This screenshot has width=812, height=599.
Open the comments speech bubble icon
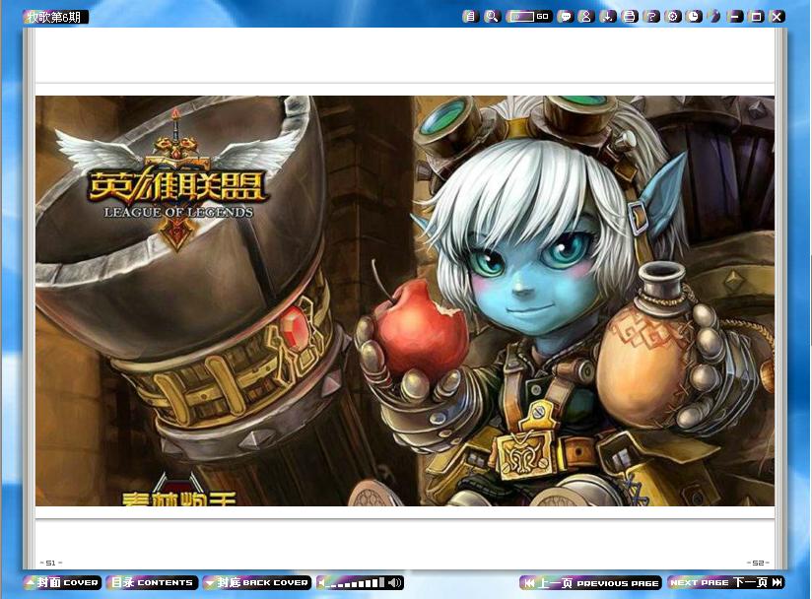pyautogui.click(x=565, y=17)
